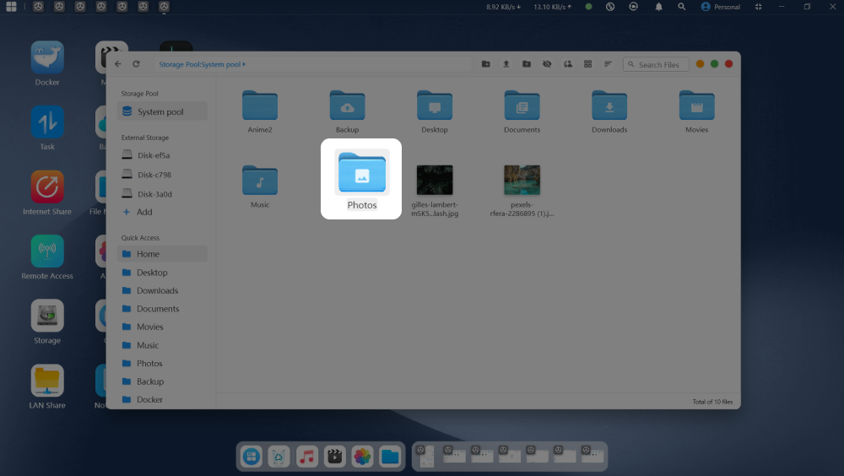Open the highlighted Photos folder

click(361, 176)
